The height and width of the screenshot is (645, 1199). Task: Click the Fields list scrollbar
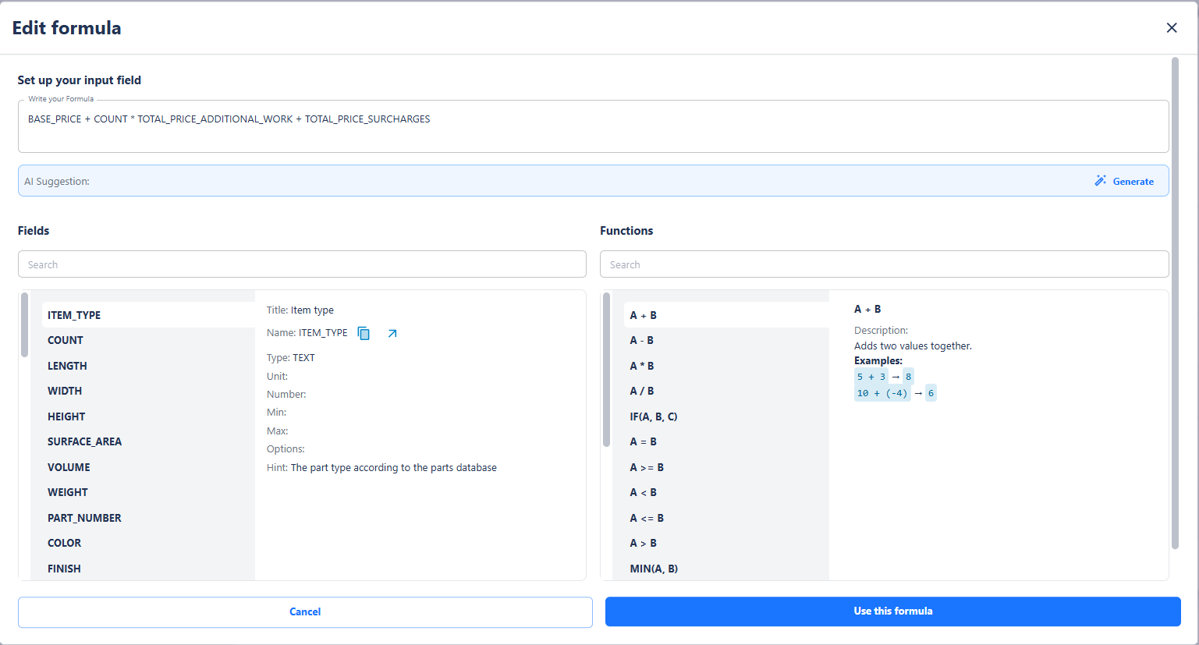tap(25, 325)
